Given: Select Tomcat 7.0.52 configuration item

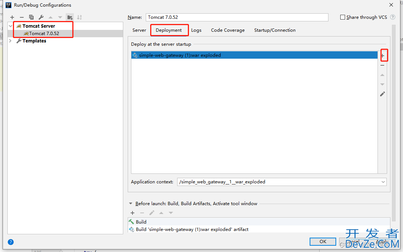Looking at the screenshot, I should pyautogui.click(x=44, y=34).
